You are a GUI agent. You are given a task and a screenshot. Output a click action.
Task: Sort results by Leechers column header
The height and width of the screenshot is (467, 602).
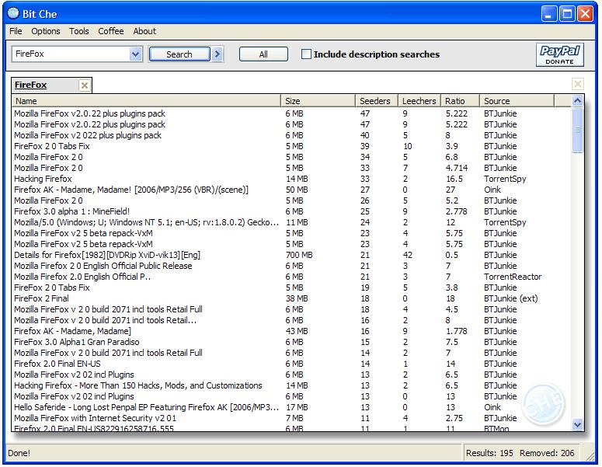(x=419, y=101)
